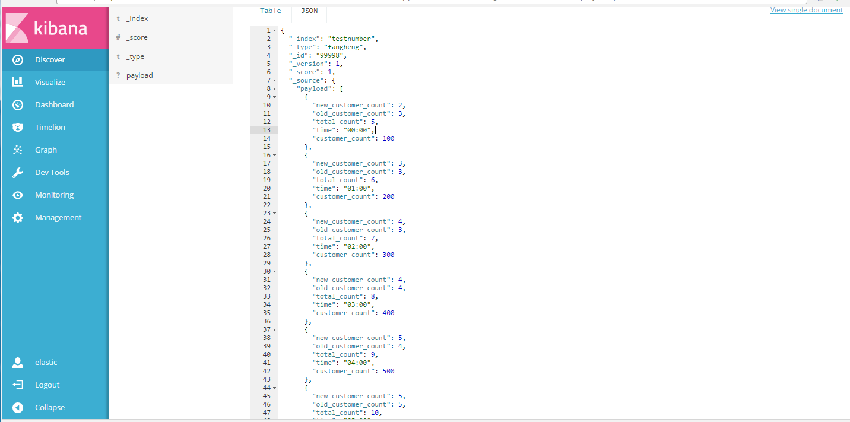This screenshot has width=850, height=422.
Task: Click the number type icon beside _score
Action: pyautogui.click(x=118, y=37)
